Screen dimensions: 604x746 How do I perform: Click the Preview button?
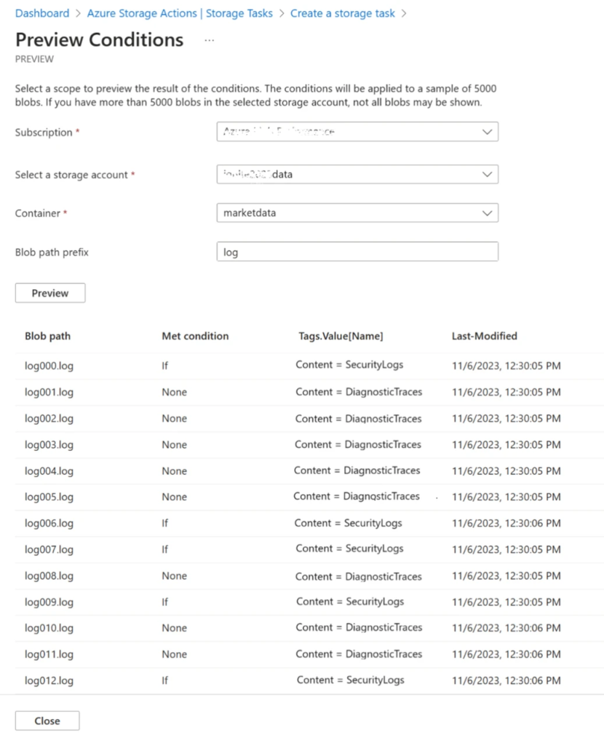click(x=49, y=293)
